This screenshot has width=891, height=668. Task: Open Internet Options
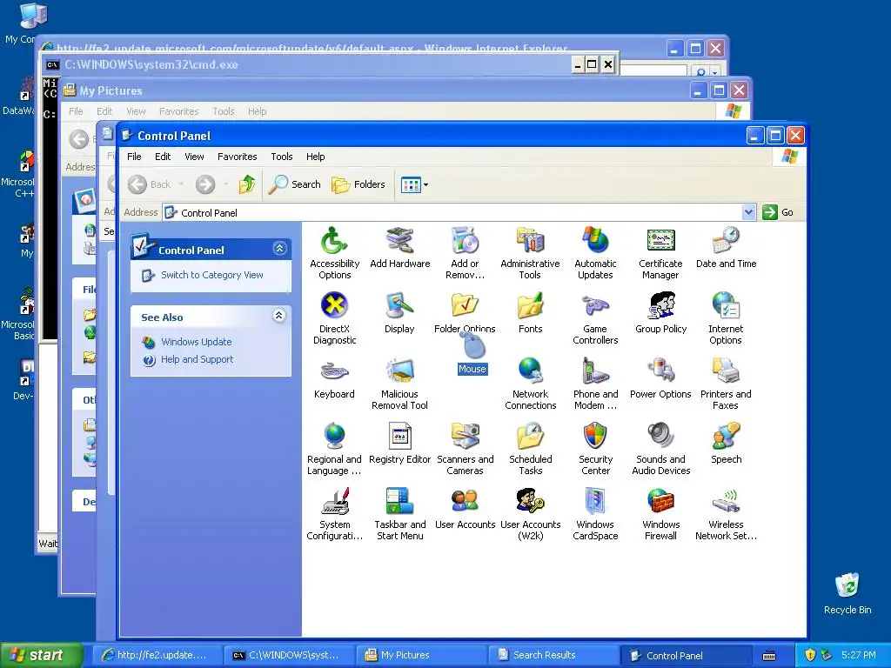pos(726,318)
